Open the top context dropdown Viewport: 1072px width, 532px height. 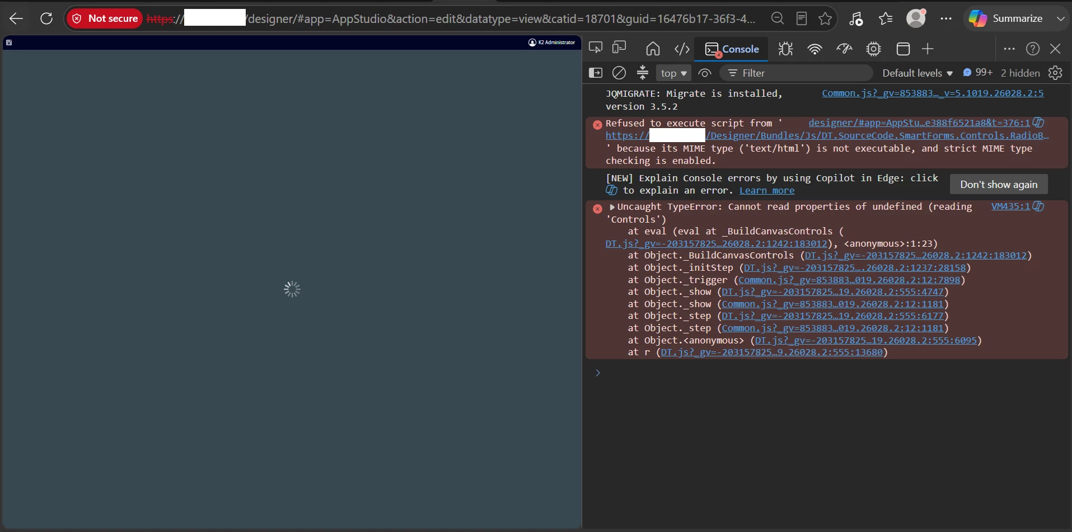click(x=673, y=73)
